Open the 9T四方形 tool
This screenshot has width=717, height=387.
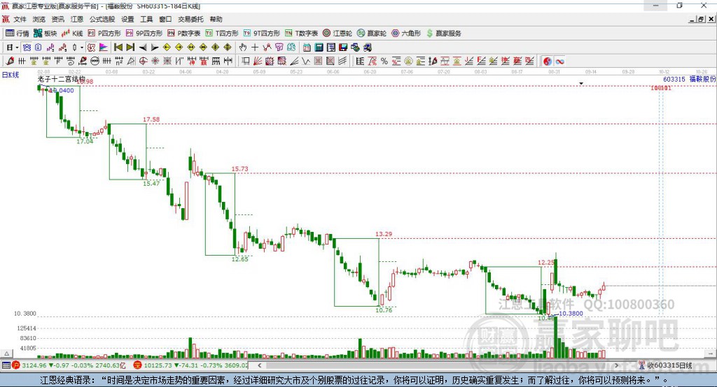pyautogui.click(x=262, y=34)
